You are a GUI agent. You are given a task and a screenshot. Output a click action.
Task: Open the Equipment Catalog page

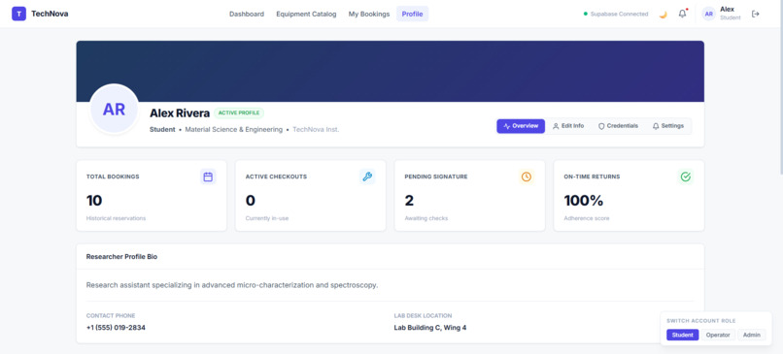[306, 14]
